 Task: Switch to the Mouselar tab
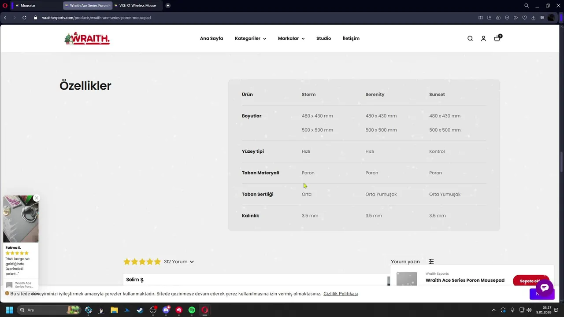(37, 5)
